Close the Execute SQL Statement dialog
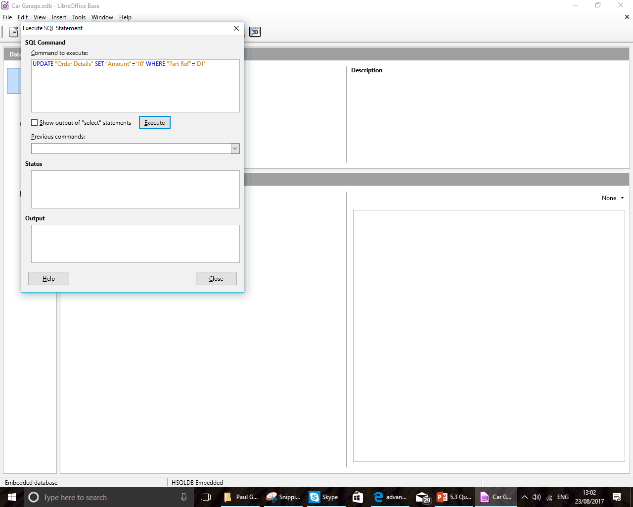This screenshot has width=633, height=507. [x=216, y=279]
